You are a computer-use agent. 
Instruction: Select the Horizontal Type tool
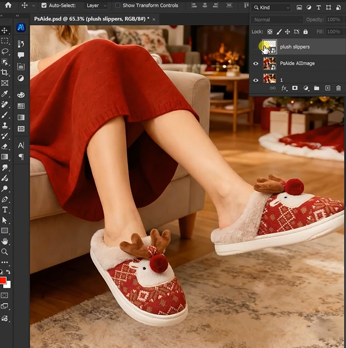(4, 210)
